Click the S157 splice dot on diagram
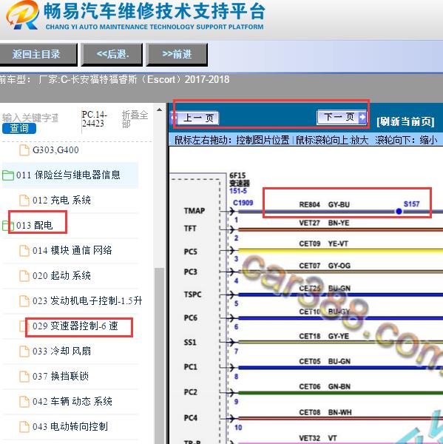This screenshot has height=444, width=443. 399,211
